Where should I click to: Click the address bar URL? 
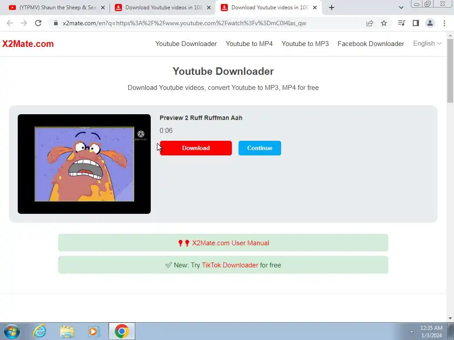click(184, 23)
